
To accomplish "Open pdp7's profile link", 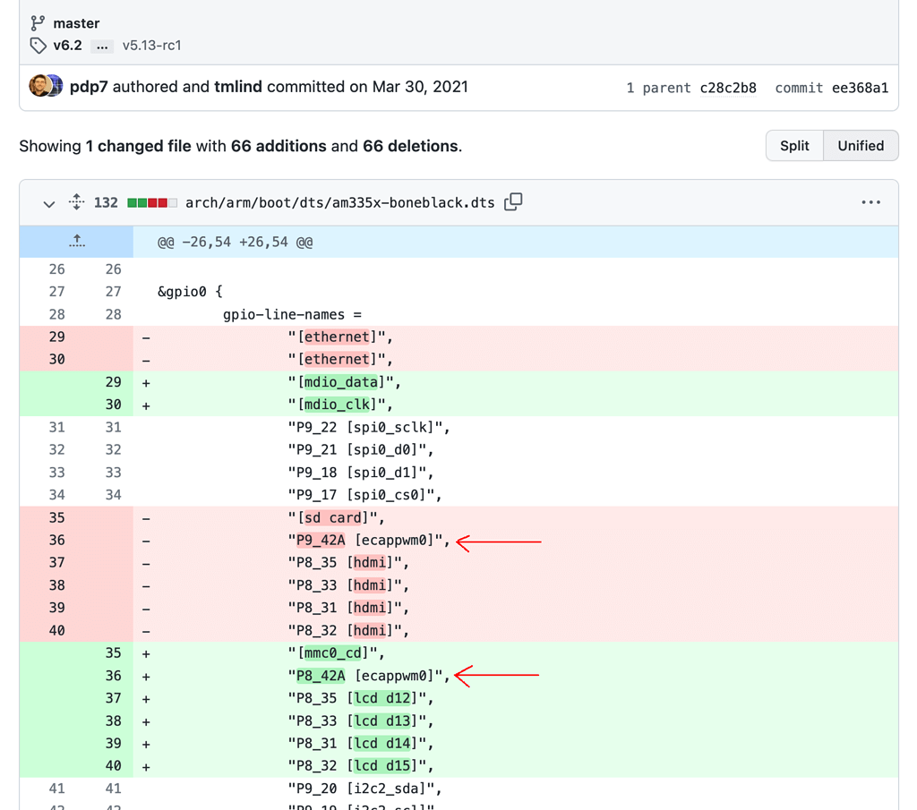I will [x=88, y=86].
